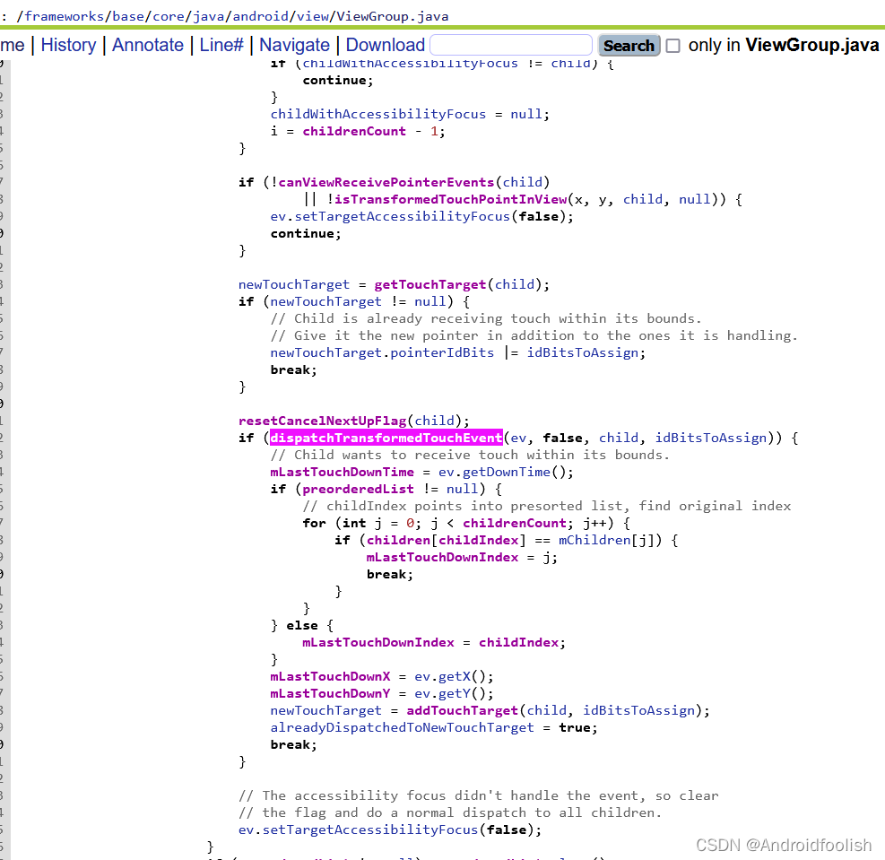Click the Search button

pyautogui.click(x=629, y=45)
